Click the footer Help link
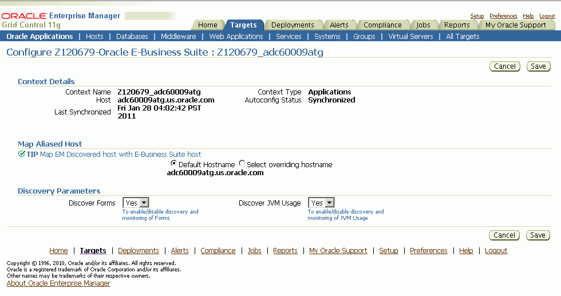 coord(466,251)
